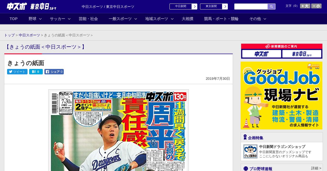Open 中日新聞ドラゴンズショップ link
Image resolution: width=327 pixels, height=171 pixels.
click(x=282, y=147)
